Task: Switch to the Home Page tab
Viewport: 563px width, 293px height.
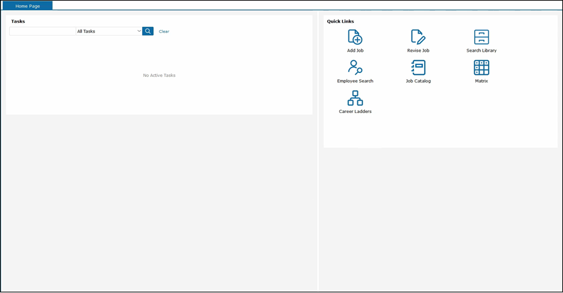Action: (28, 6)
